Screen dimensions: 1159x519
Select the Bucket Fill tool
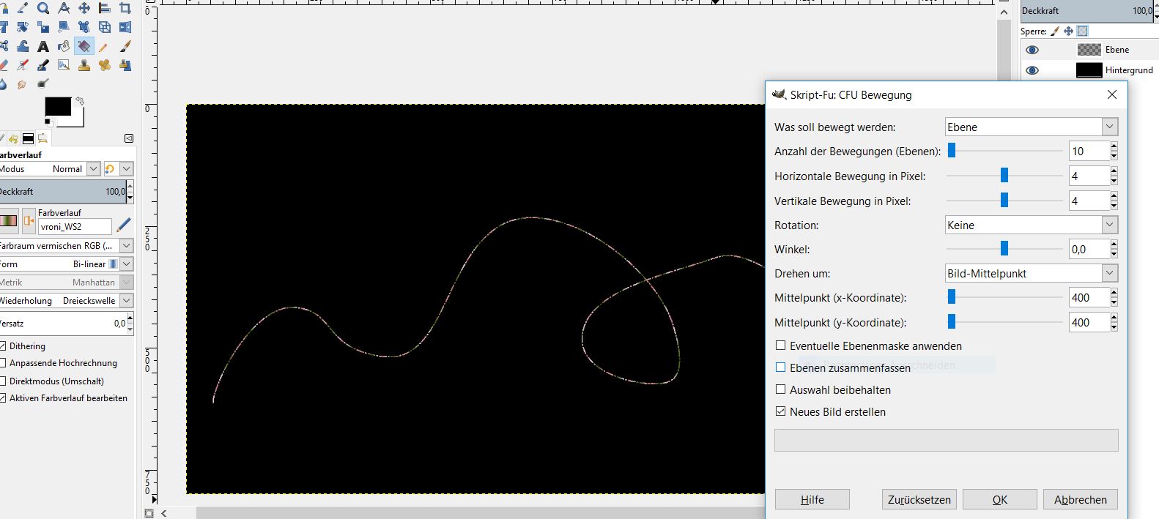[64, 46]
